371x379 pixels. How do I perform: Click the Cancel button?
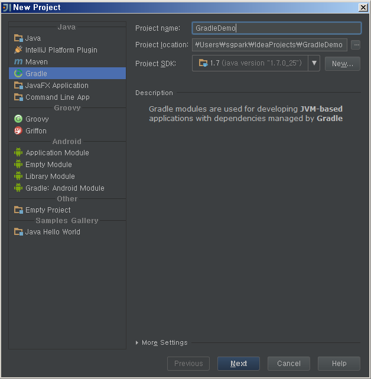click(289, 363)
